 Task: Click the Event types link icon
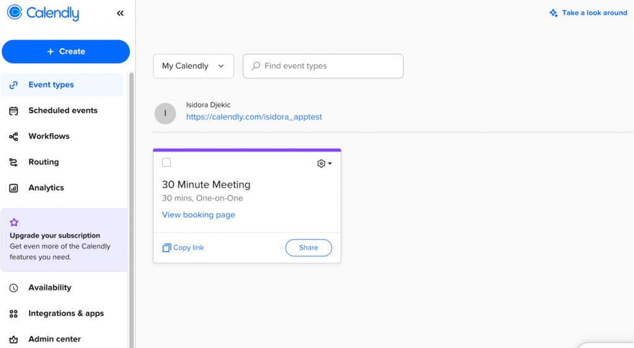[14, 85]
